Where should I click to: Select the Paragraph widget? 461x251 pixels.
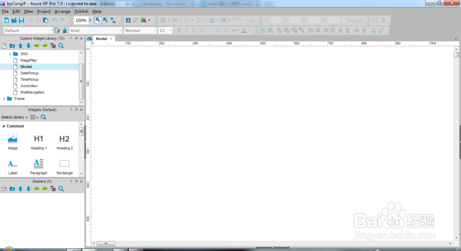tap(39, 167)
